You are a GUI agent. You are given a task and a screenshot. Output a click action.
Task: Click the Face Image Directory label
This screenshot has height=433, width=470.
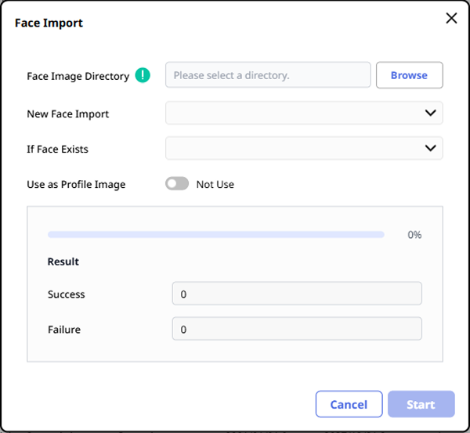[x=78, y=76]
